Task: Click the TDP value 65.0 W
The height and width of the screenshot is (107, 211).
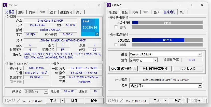Action: (71, 25)
